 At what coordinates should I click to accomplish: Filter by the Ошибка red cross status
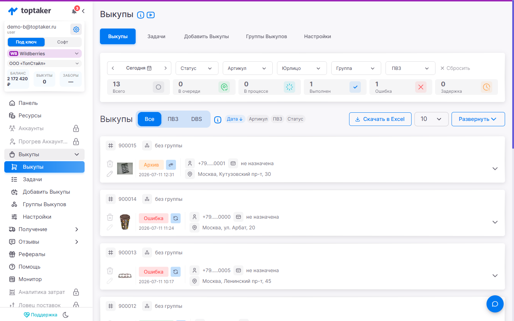click(x=421, y=87)
